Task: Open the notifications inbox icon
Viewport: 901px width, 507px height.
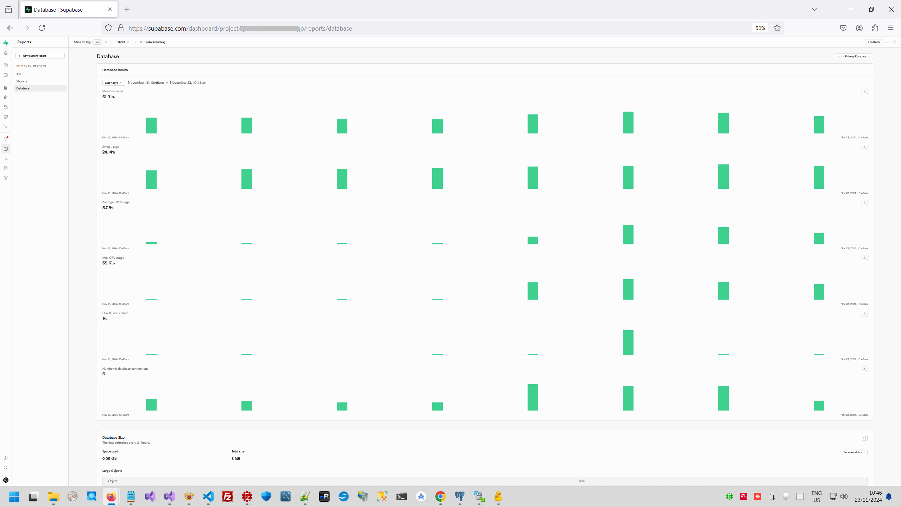Action: tap(887, 42)
